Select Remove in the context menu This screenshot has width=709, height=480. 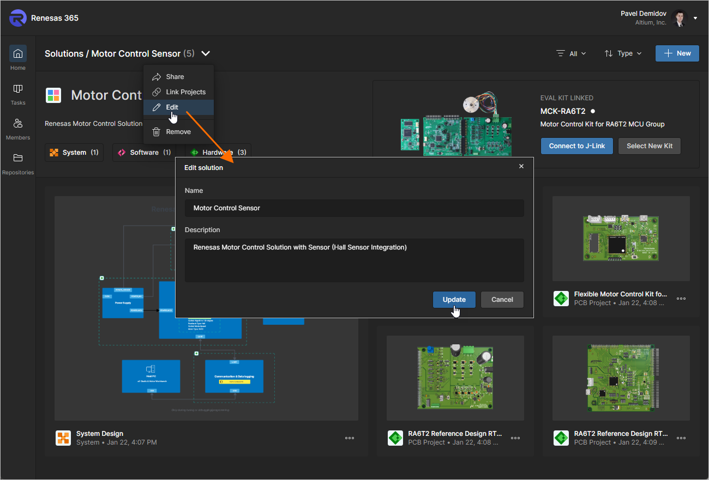[x=178, y=132]
